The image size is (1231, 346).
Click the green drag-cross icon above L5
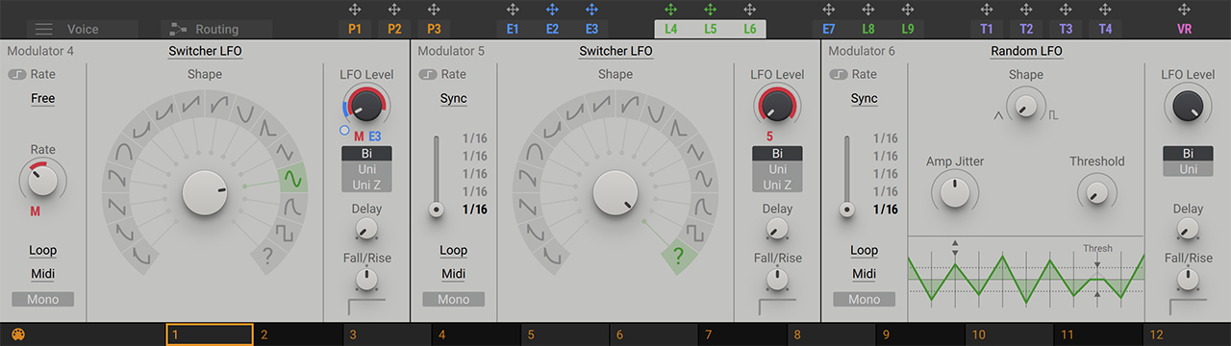coord(710,10)
